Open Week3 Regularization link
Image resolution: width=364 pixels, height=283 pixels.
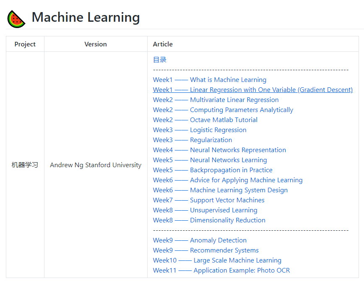pyautogui.click(x=192, y=140)
